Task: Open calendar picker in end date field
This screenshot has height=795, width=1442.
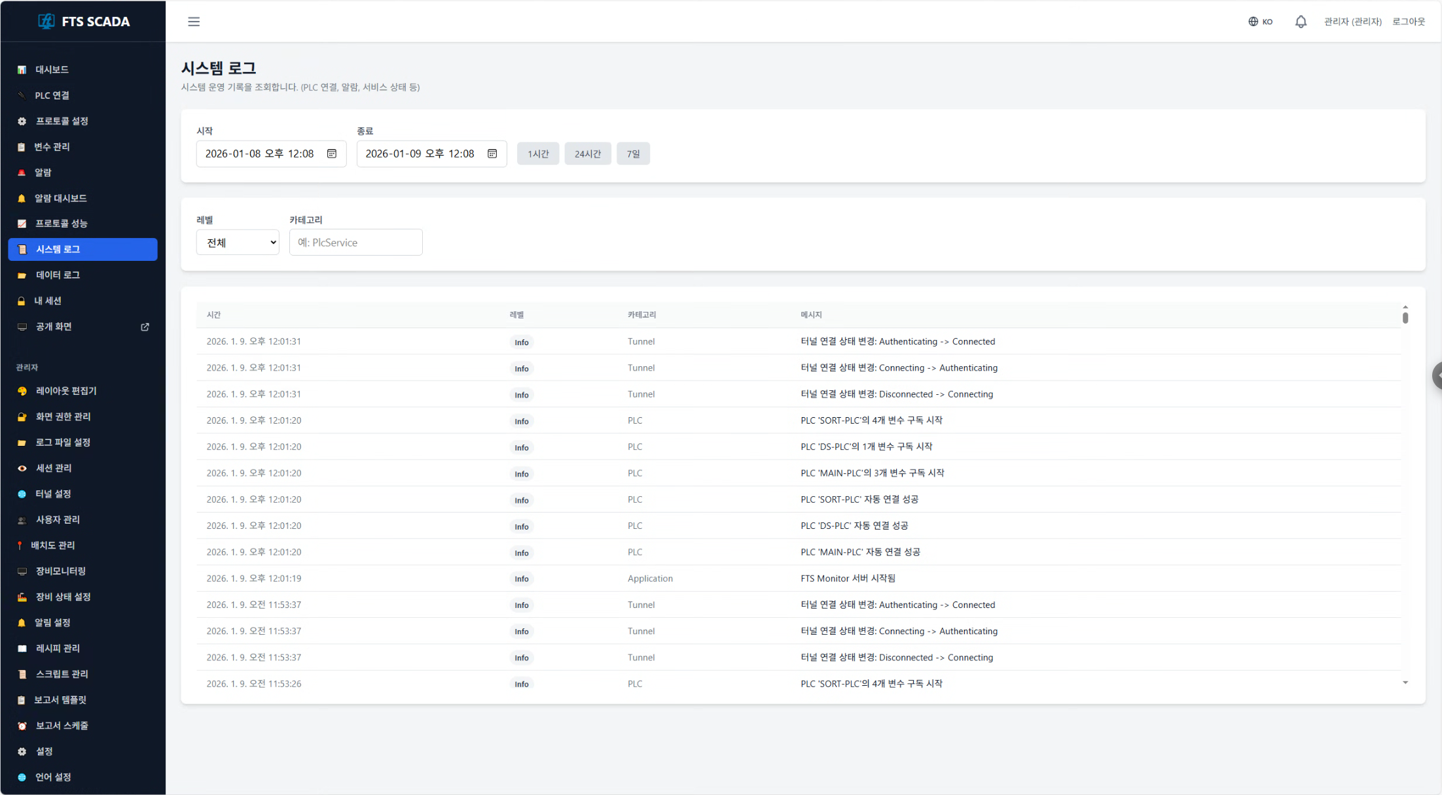Action: coord(492,154)
